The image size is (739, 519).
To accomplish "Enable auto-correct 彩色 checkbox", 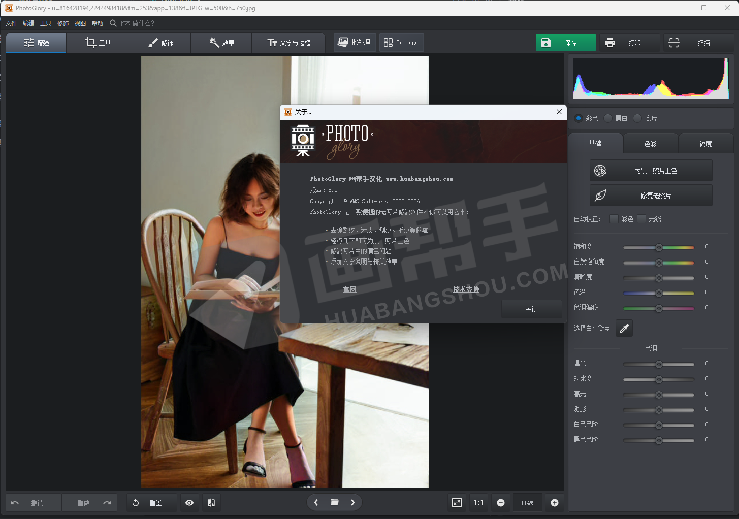I will tap(614, 219).
